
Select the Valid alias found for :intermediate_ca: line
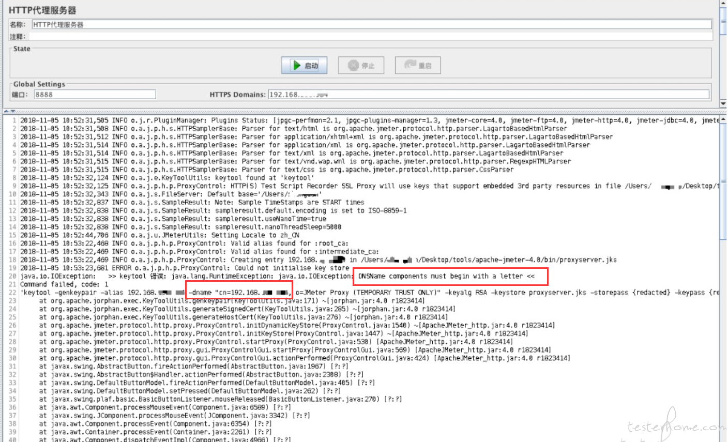coord(200,252)
